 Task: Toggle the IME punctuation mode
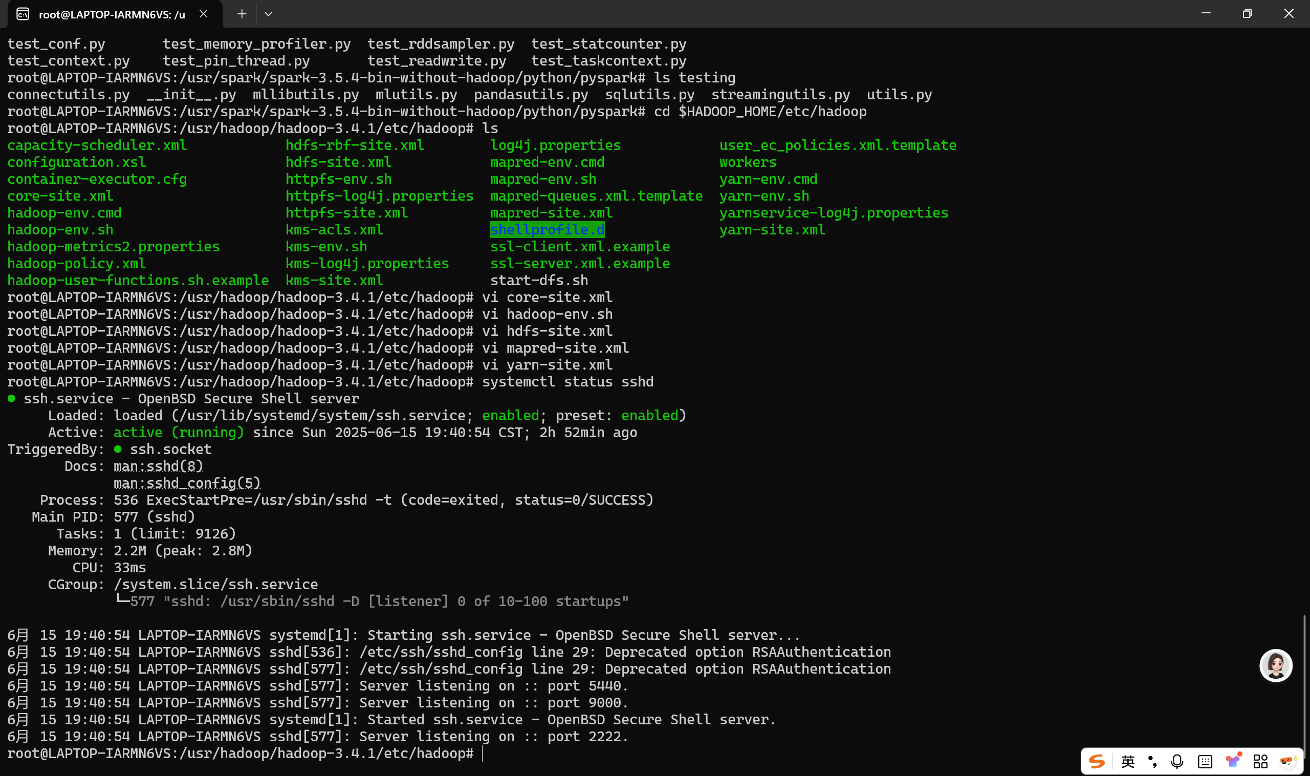tap(1152, 761)
